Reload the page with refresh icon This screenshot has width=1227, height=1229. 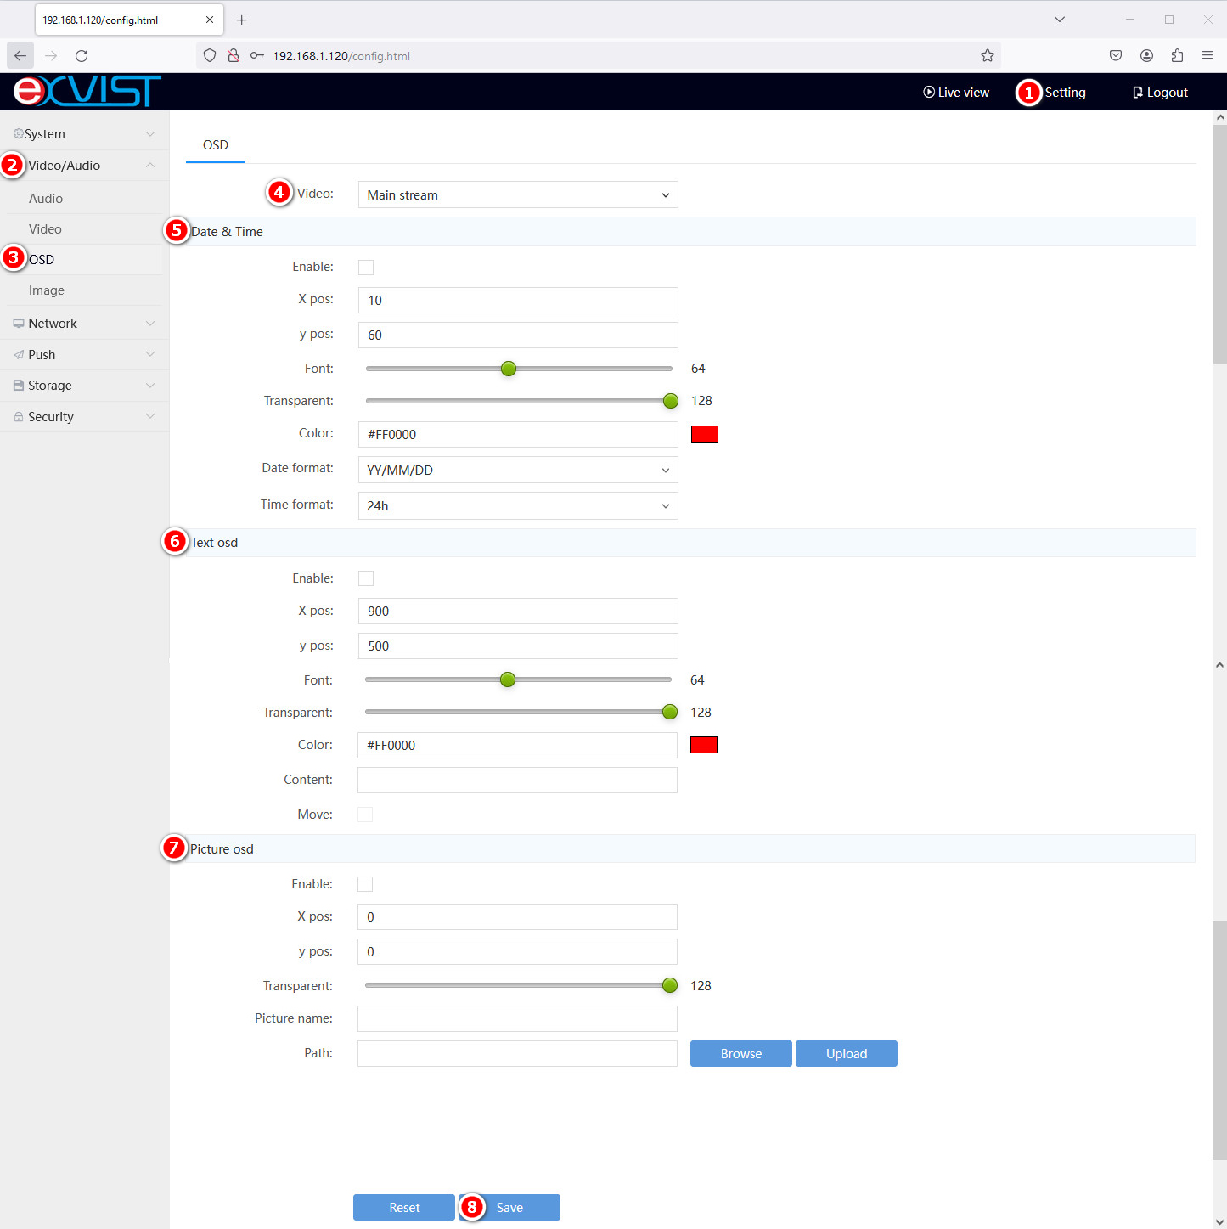[x=82, y=55]
